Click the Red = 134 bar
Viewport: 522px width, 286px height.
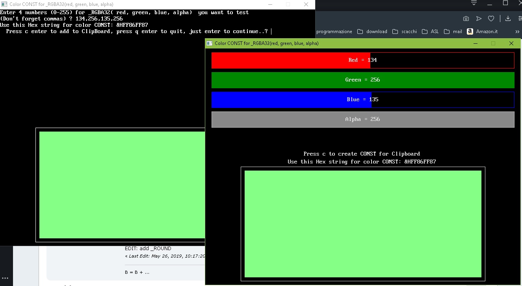[x=363, y=60]
